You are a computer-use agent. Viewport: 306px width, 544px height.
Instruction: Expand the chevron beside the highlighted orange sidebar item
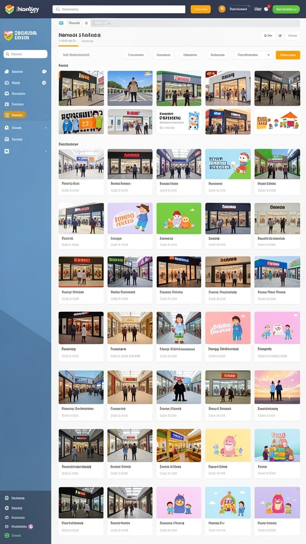pos(46,115)
